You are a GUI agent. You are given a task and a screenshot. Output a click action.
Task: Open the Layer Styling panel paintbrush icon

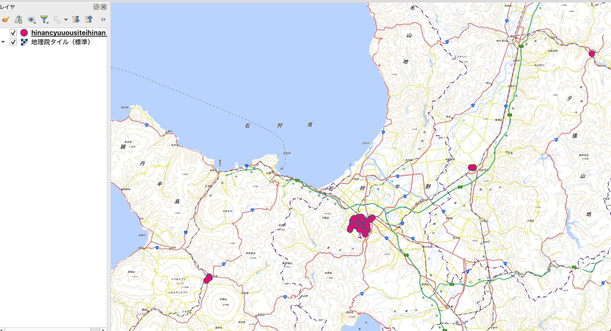coord(5,19)
